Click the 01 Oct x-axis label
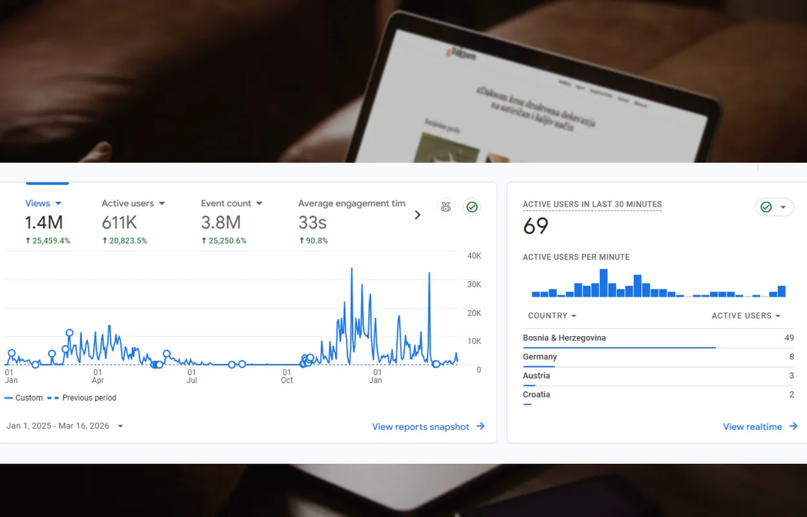The height and width of the screenshot is (517, 807). 286,376
